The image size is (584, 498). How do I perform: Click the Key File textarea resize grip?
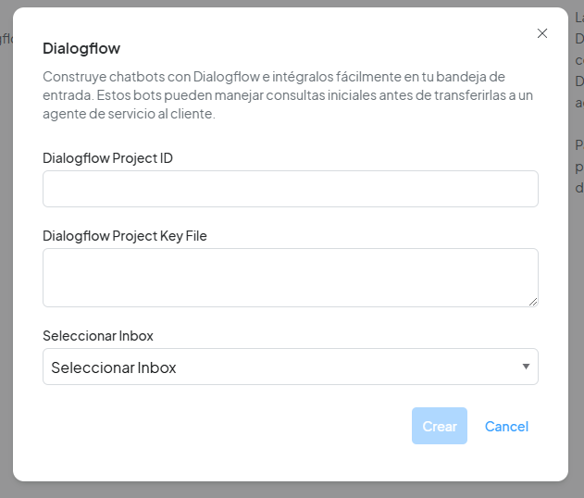(532, 301)
